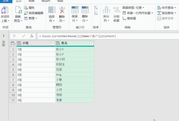Click the Split Column (拆分列) icon
The image size is (179, 121).
point(106,10)
